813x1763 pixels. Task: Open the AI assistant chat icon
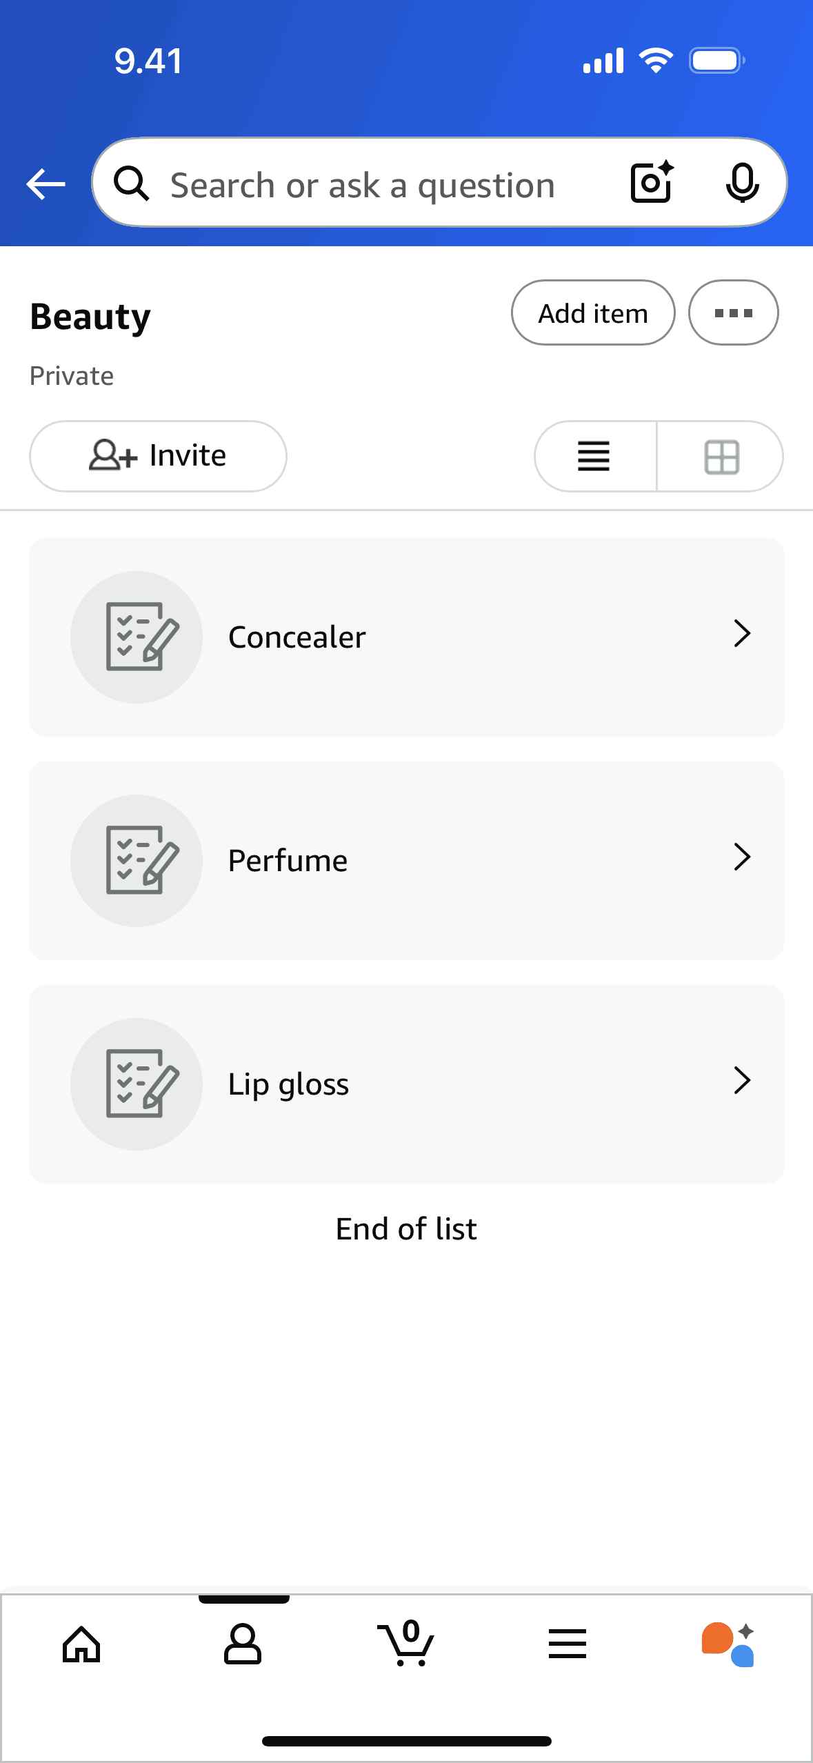728,1644
